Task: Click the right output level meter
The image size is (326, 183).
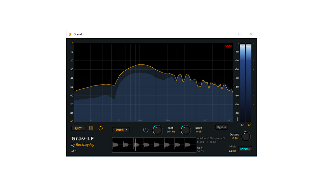Action: [x=249, y=83]
